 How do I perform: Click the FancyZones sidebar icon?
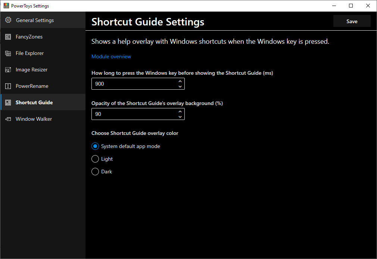click(x=8, y=37)
